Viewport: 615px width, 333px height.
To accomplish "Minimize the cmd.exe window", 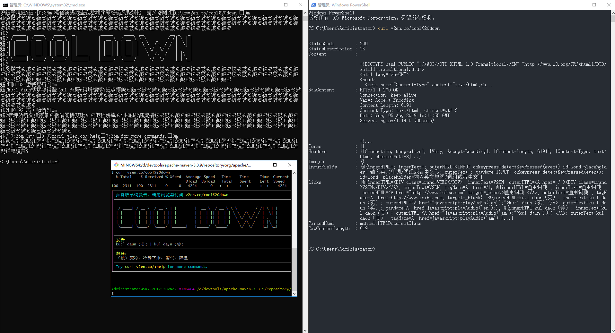I will point(271,5).
